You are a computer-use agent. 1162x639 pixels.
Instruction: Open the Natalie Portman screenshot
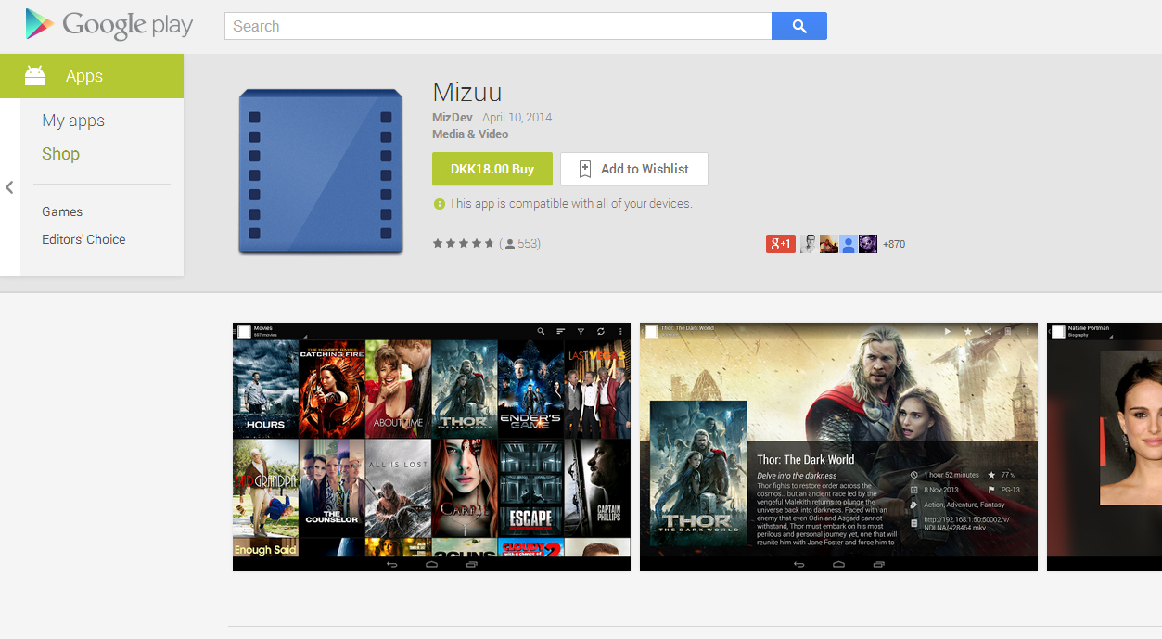(1105, 447)
